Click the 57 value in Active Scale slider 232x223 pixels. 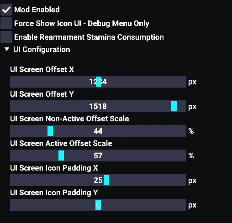pos(98,156)
